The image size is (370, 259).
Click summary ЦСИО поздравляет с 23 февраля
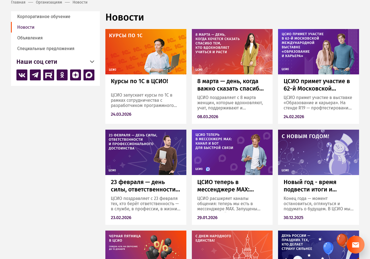coord(146,204)
